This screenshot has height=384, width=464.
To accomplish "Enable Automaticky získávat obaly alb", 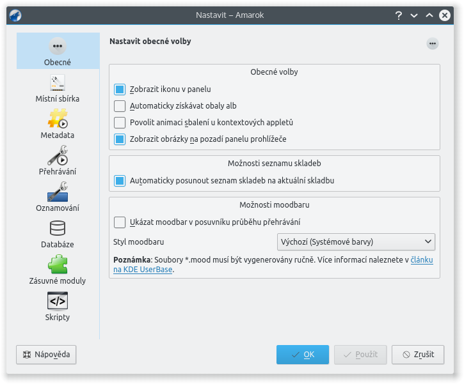I will click(120, 106).
